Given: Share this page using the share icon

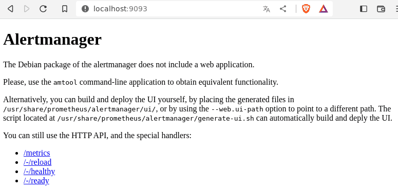Looking at the screenshot, I should coord(283,9).
